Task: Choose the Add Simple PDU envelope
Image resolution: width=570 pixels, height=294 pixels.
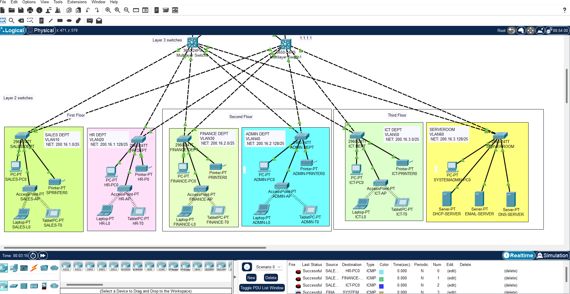Action: tap(90, 20)
